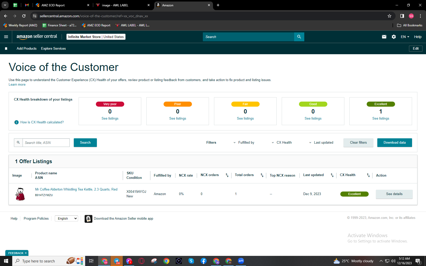Image resolution: width=426 pixels, height=266 pixels.
Task: Dismiss the FEEDBACK tab with its X
Action: tap(26, 253)
